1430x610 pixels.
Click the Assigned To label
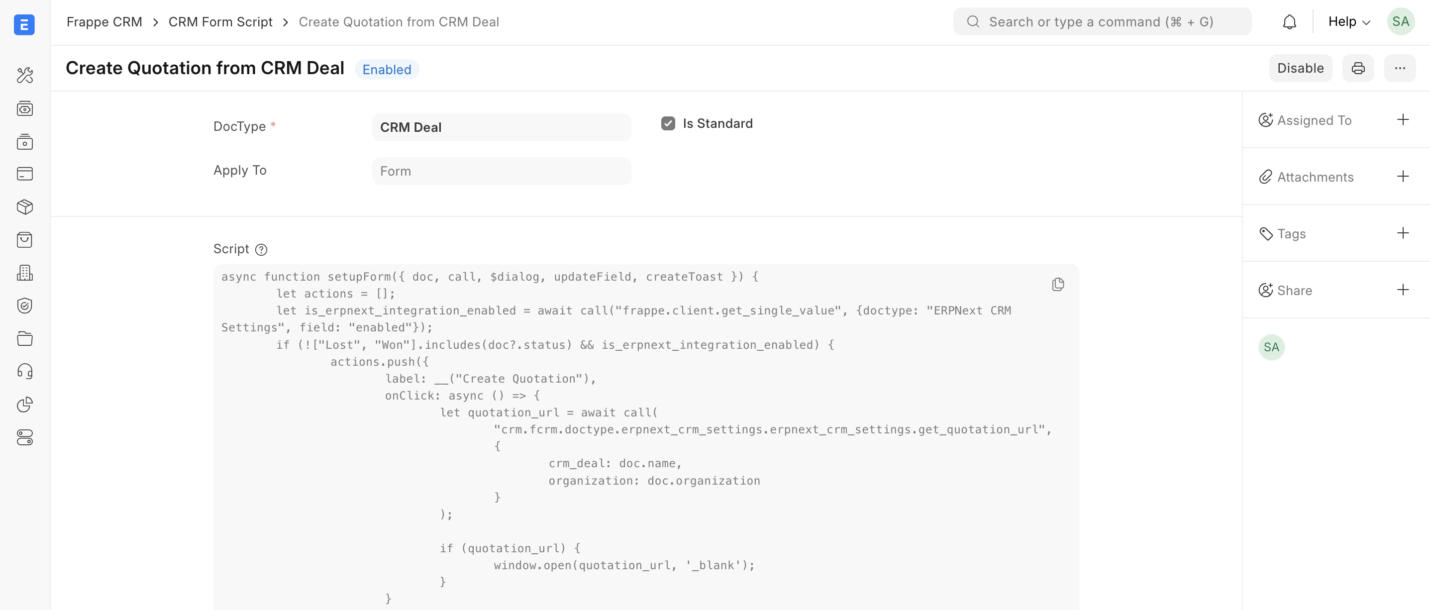[x=1314, y=120]
